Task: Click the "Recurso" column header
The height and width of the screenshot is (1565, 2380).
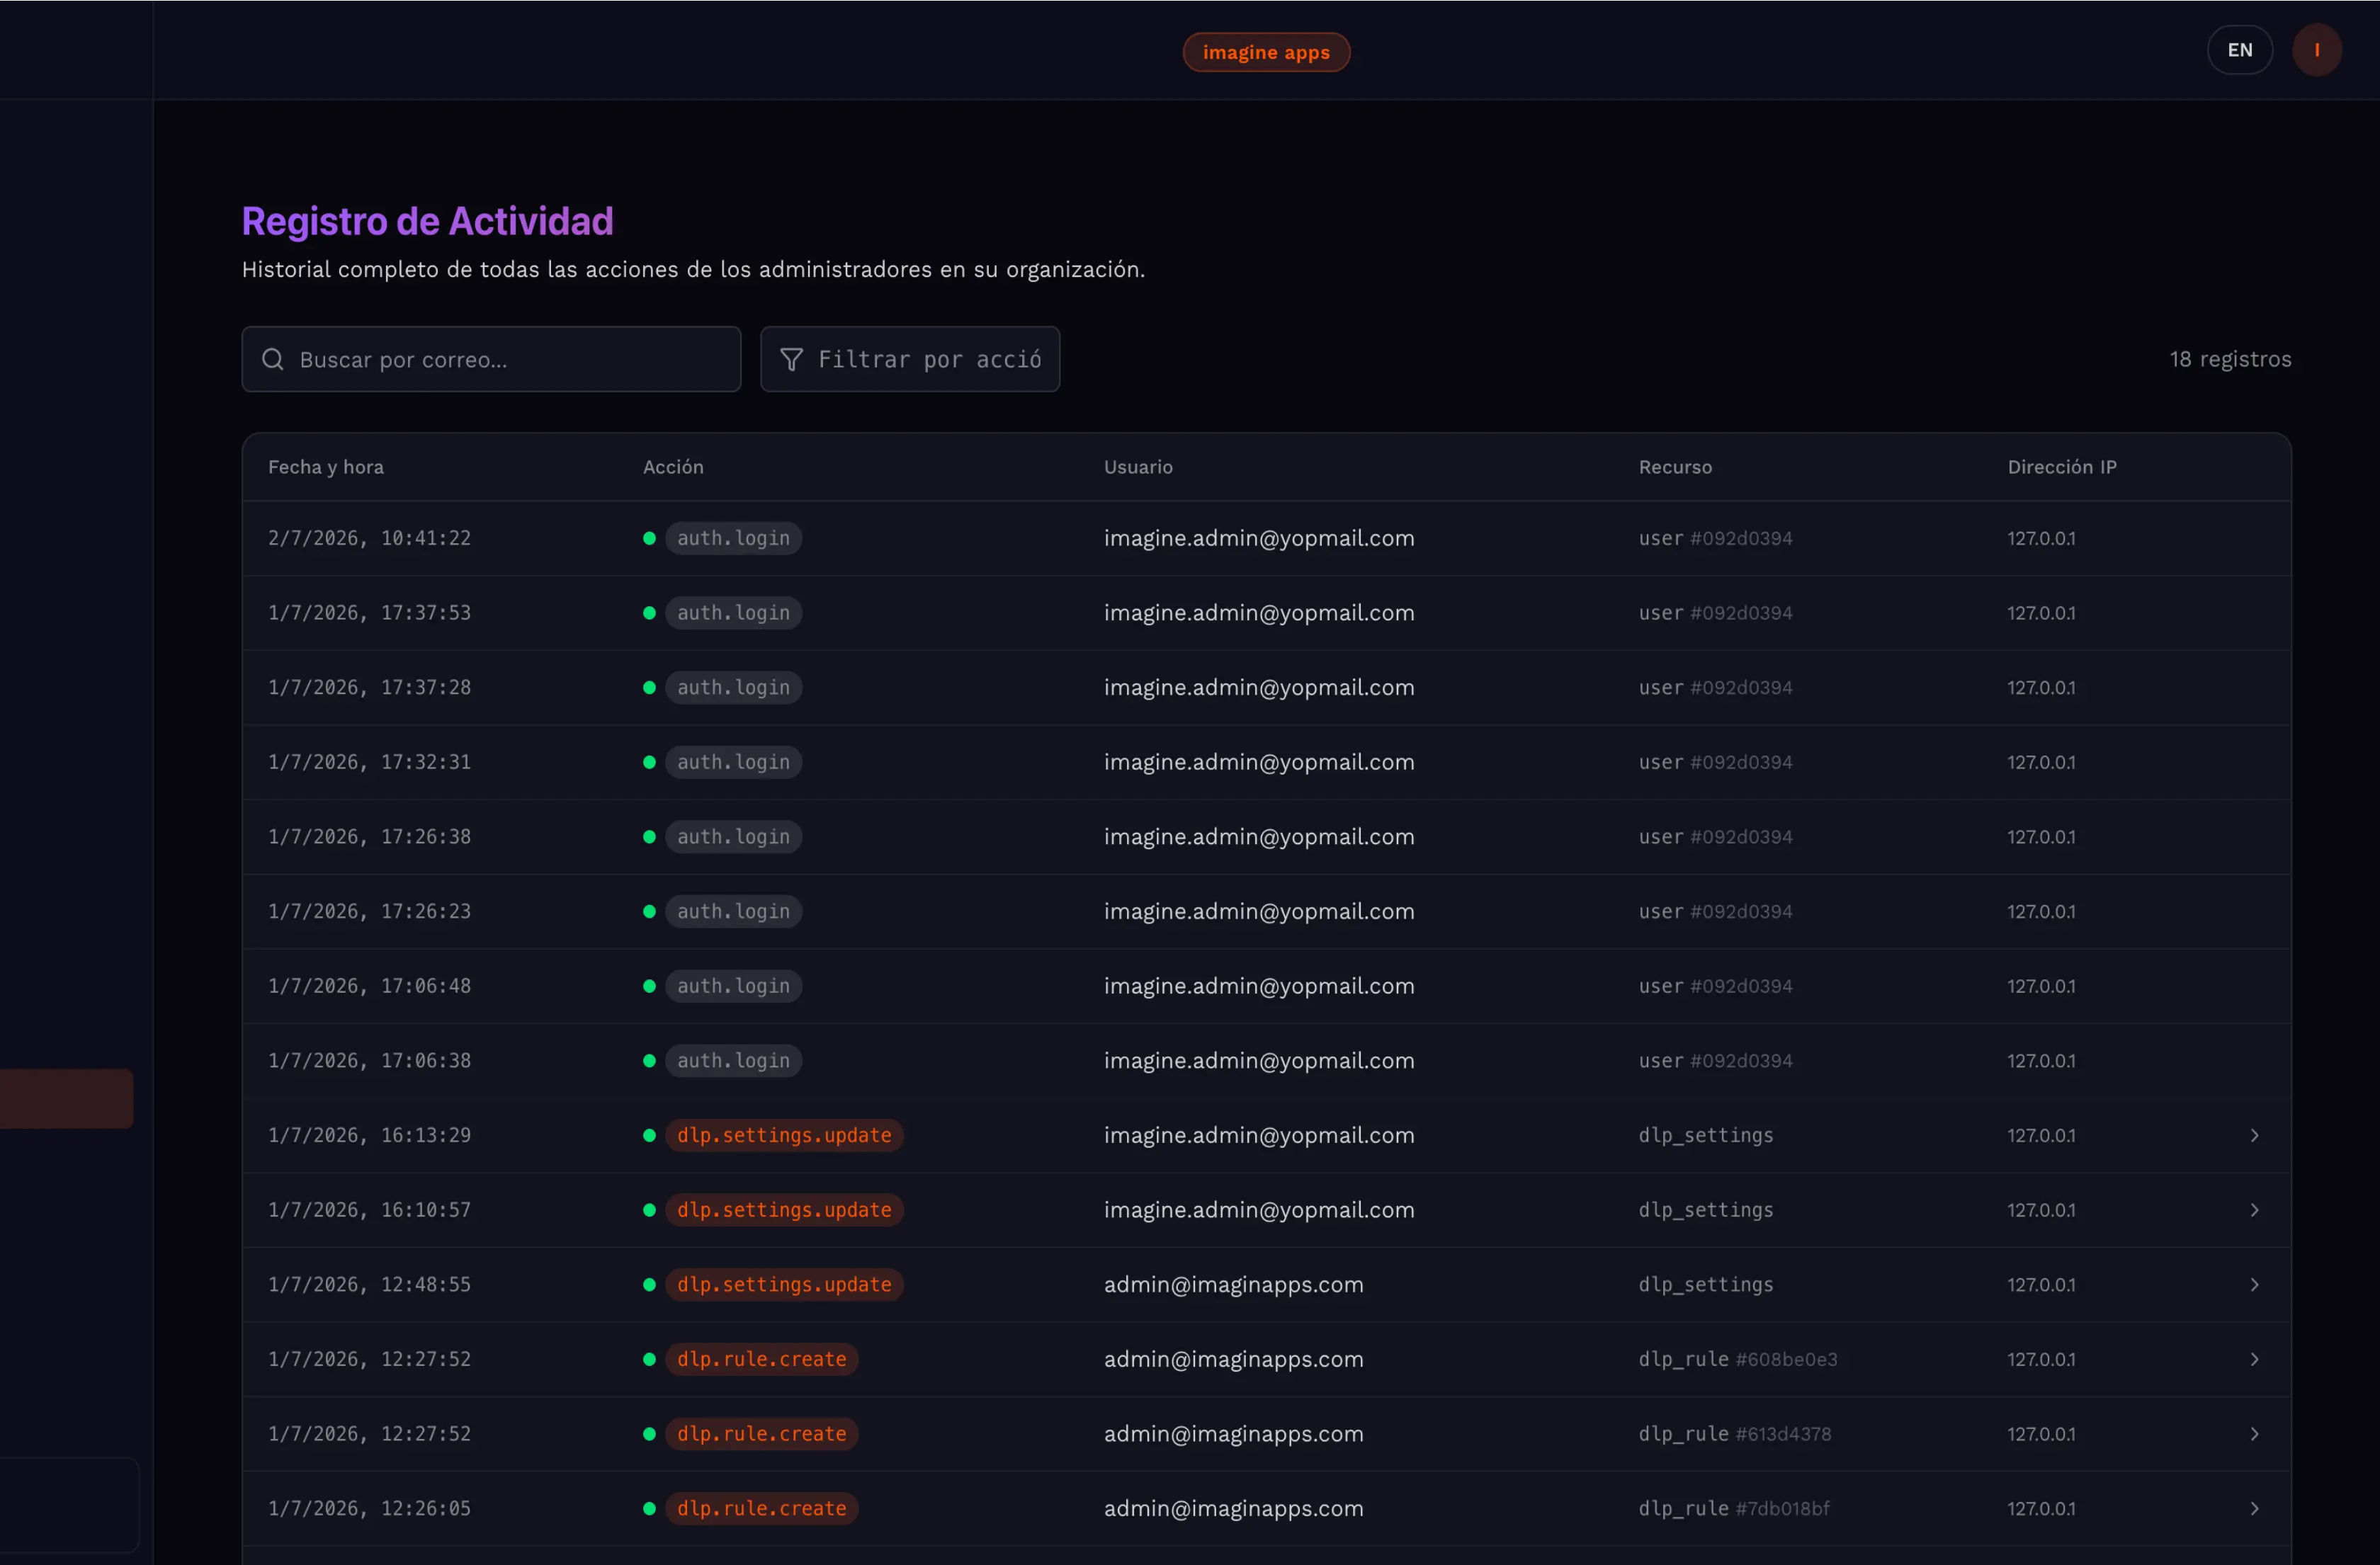Action: click(x=1675, y=467)
